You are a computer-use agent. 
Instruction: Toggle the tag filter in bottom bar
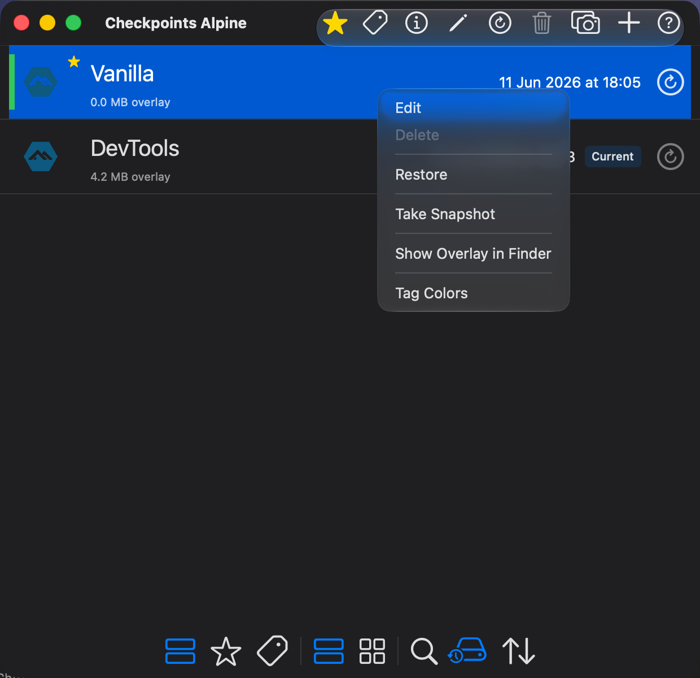coord(272,651)
